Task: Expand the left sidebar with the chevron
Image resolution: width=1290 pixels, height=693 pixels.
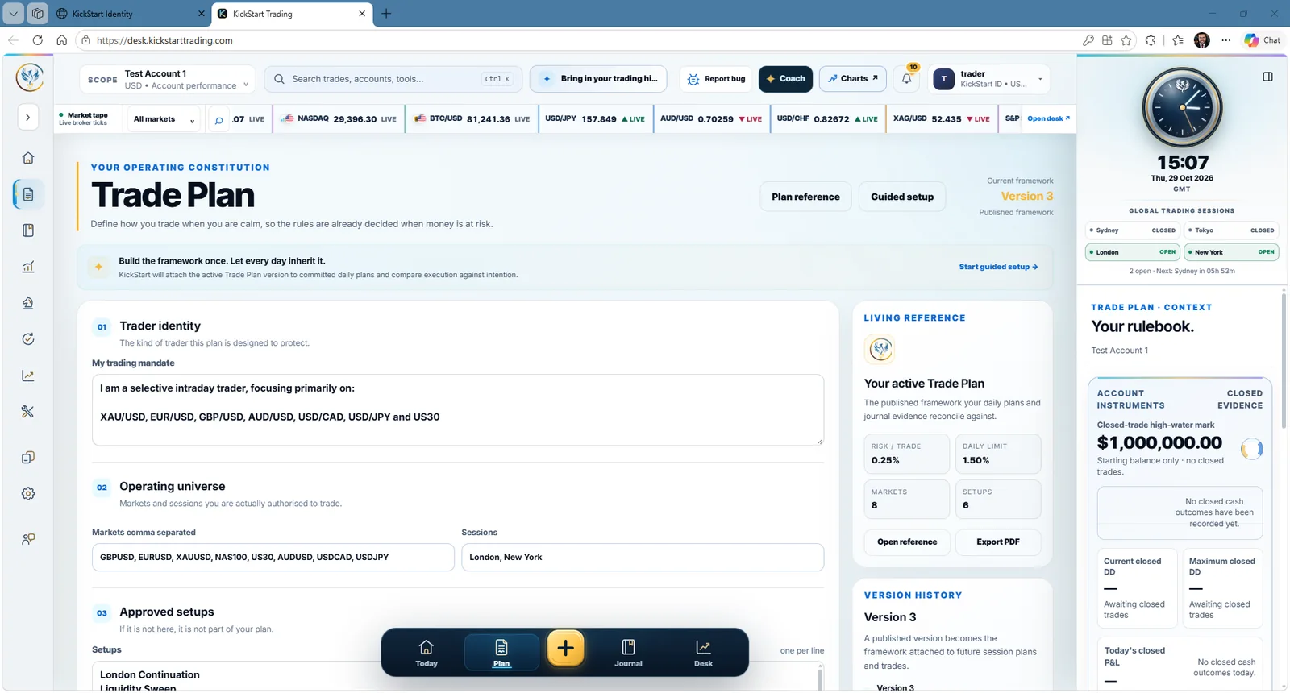Action: [28, 118]
